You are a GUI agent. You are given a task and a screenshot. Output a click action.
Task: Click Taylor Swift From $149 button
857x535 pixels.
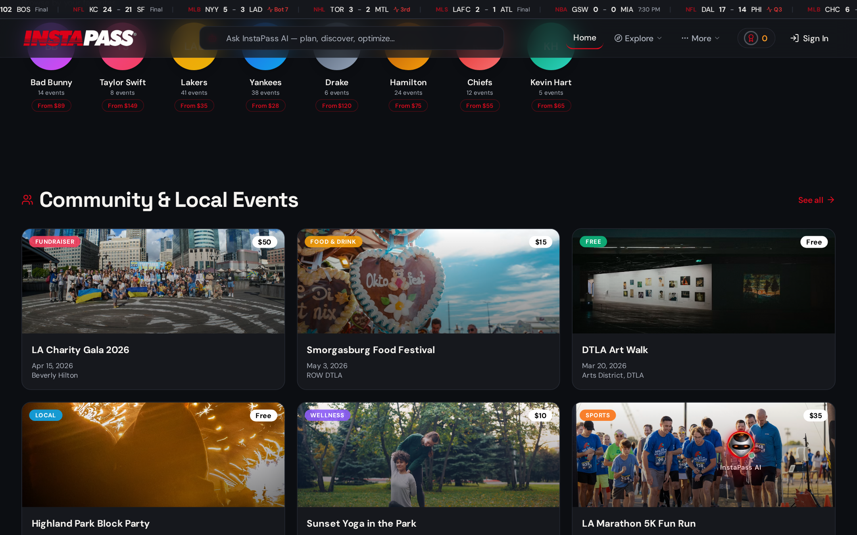tap(123, 105)
